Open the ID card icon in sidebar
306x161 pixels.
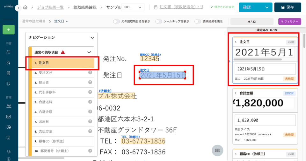point(9,117)
